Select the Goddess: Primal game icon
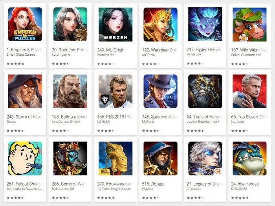 70,24
